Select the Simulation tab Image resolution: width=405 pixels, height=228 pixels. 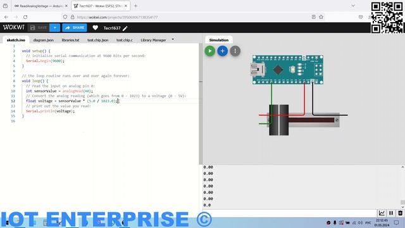point(219,40)
